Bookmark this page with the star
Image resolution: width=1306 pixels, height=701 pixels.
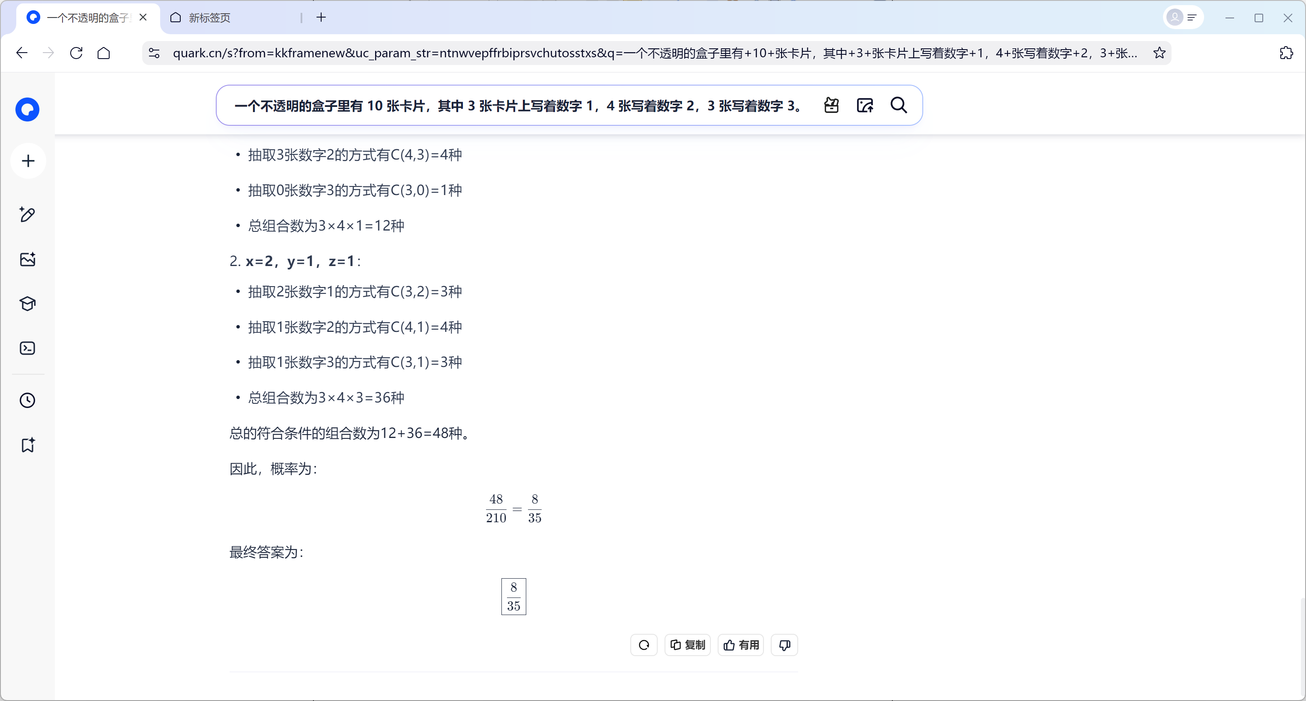1159,53
